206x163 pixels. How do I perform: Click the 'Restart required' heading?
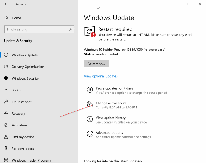pos(115,29)
